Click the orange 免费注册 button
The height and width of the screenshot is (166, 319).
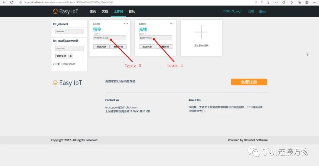coord(249,82)
